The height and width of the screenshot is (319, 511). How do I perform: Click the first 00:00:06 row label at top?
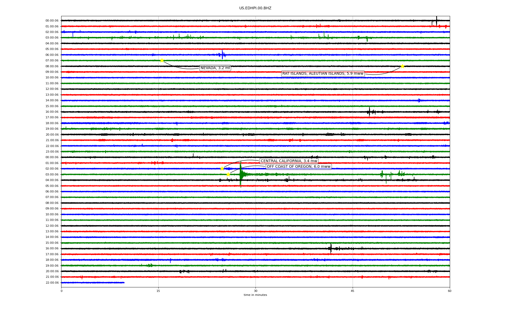(x=52, y=20)
